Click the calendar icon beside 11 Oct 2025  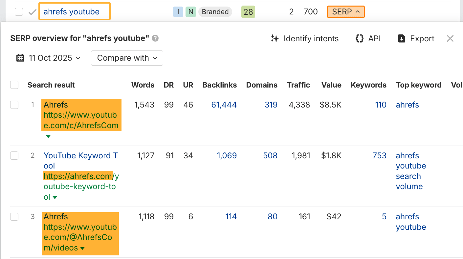point(20,58)
